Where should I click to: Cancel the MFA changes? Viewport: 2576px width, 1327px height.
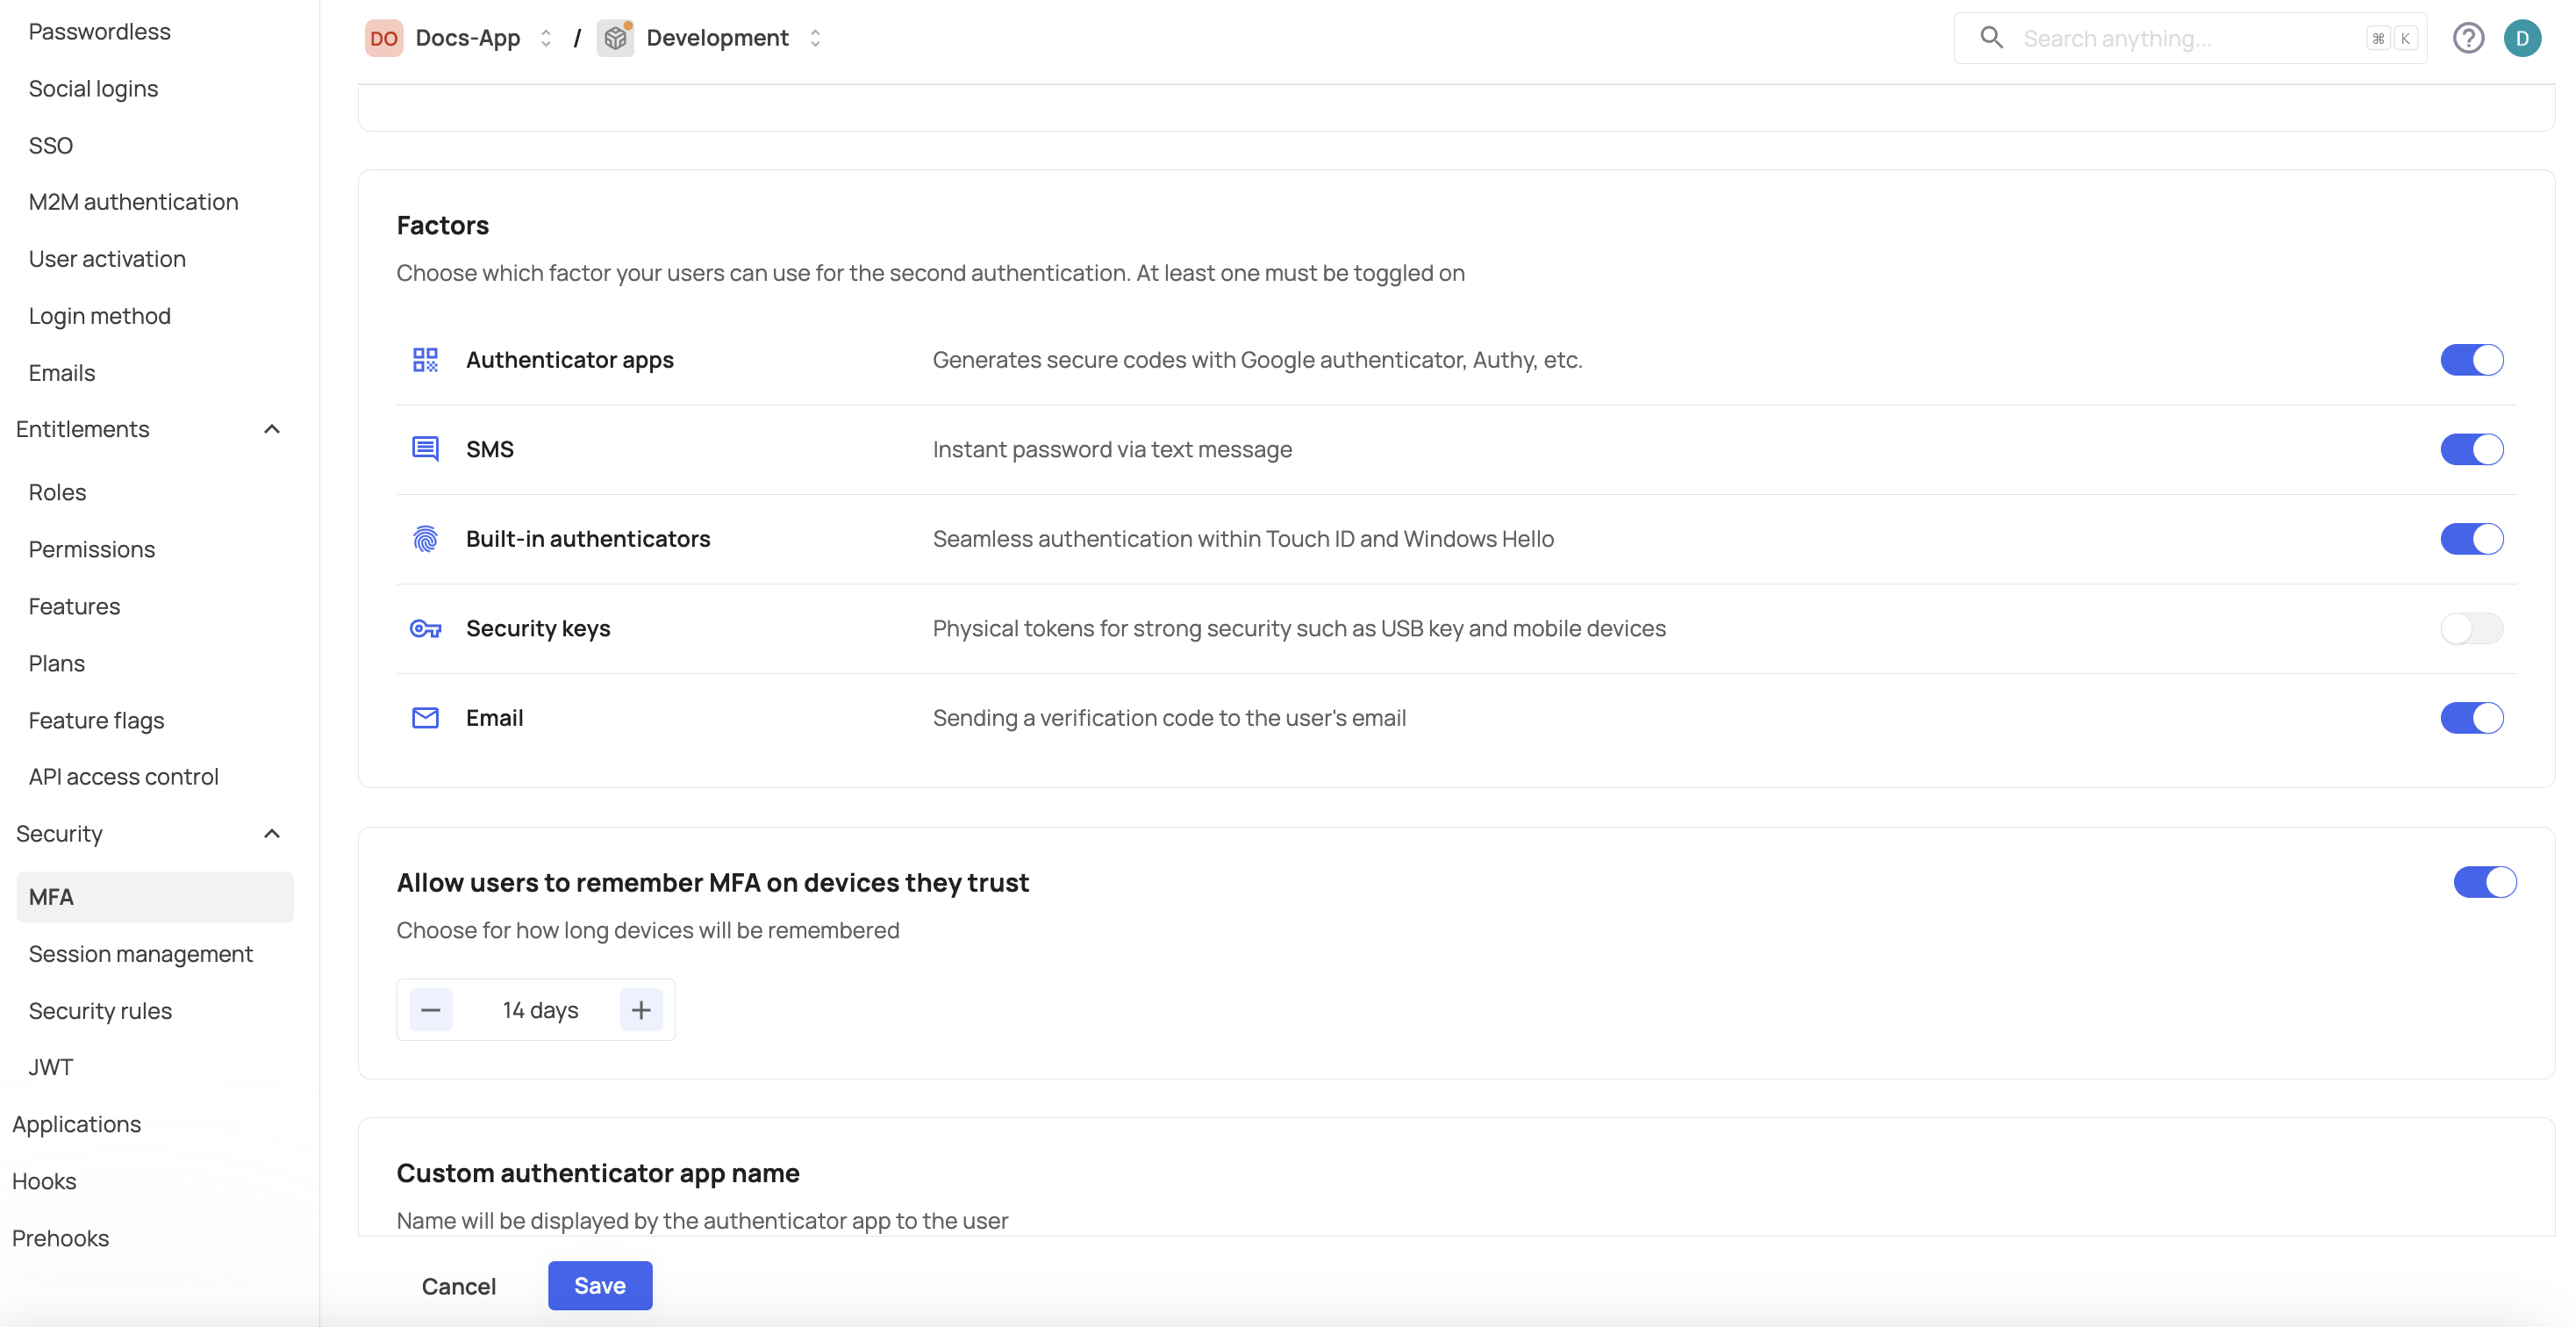click(x=458, y=1286)
